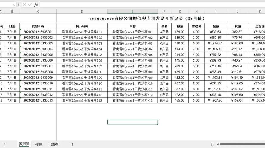Click the invoice record title cell

coord(147,18)
